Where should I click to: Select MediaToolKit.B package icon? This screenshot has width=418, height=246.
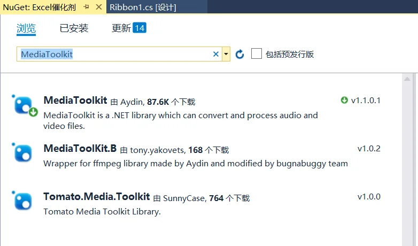pyautogui.click(x=22, y=152)
